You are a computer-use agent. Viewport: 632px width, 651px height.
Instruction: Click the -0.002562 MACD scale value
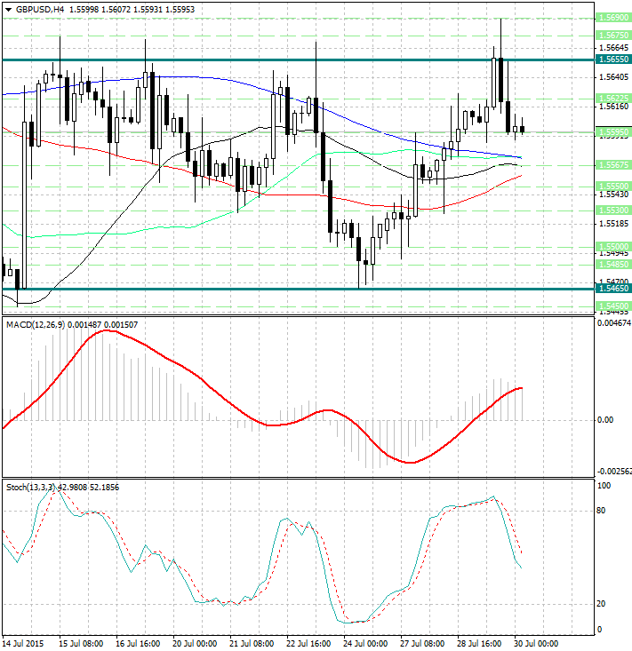click(x=614, y=472)
